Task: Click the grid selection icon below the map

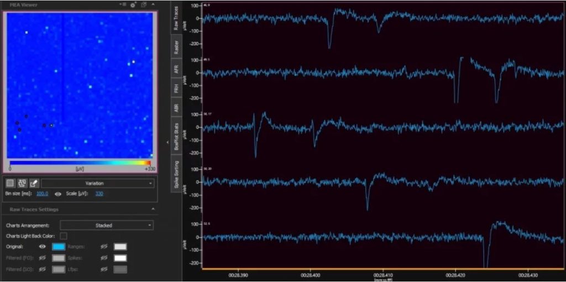Action: tap(11, 183)
